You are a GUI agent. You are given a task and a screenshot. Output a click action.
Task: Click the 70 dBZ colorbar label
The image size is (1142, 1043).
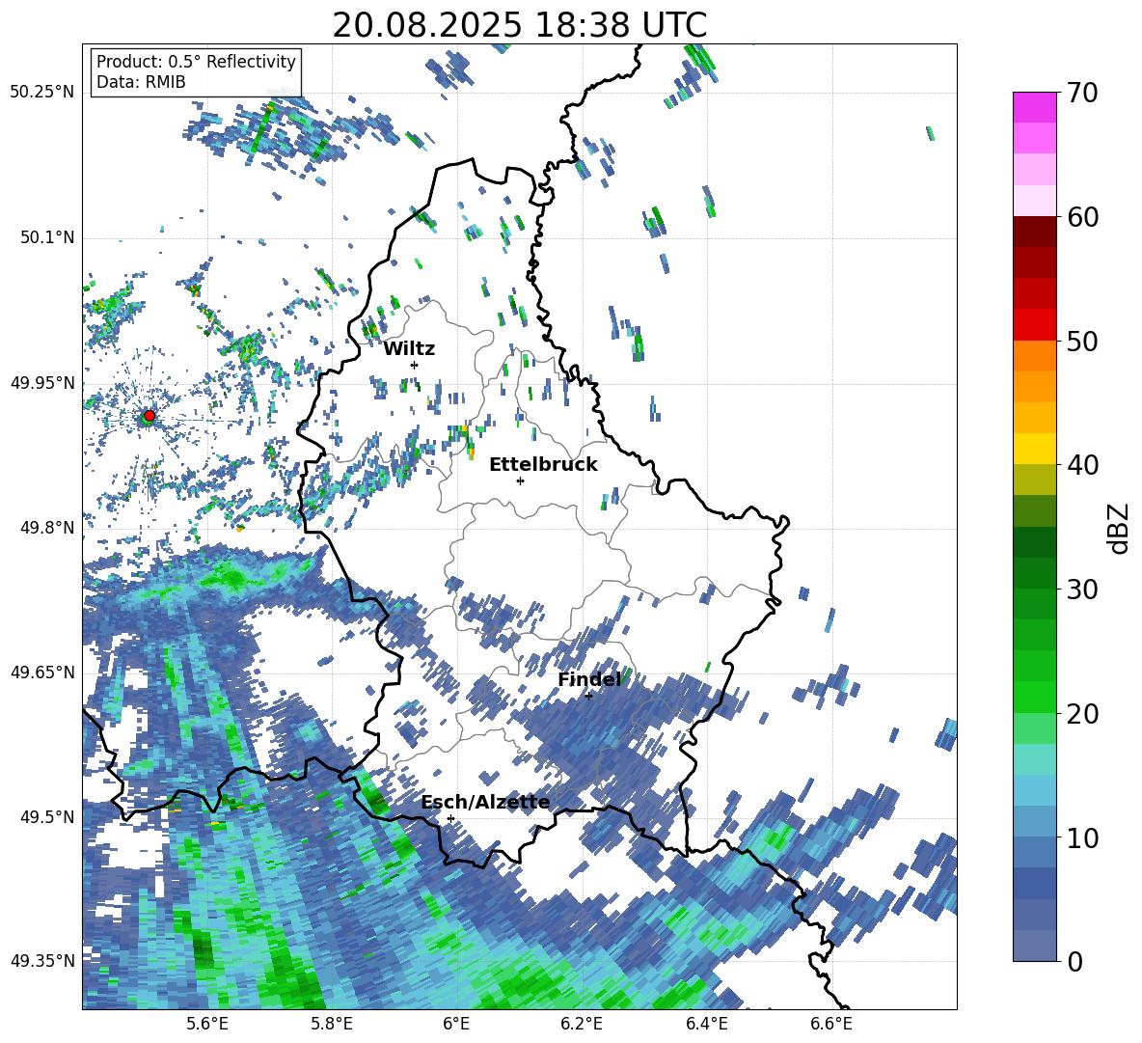[1082, 94]
